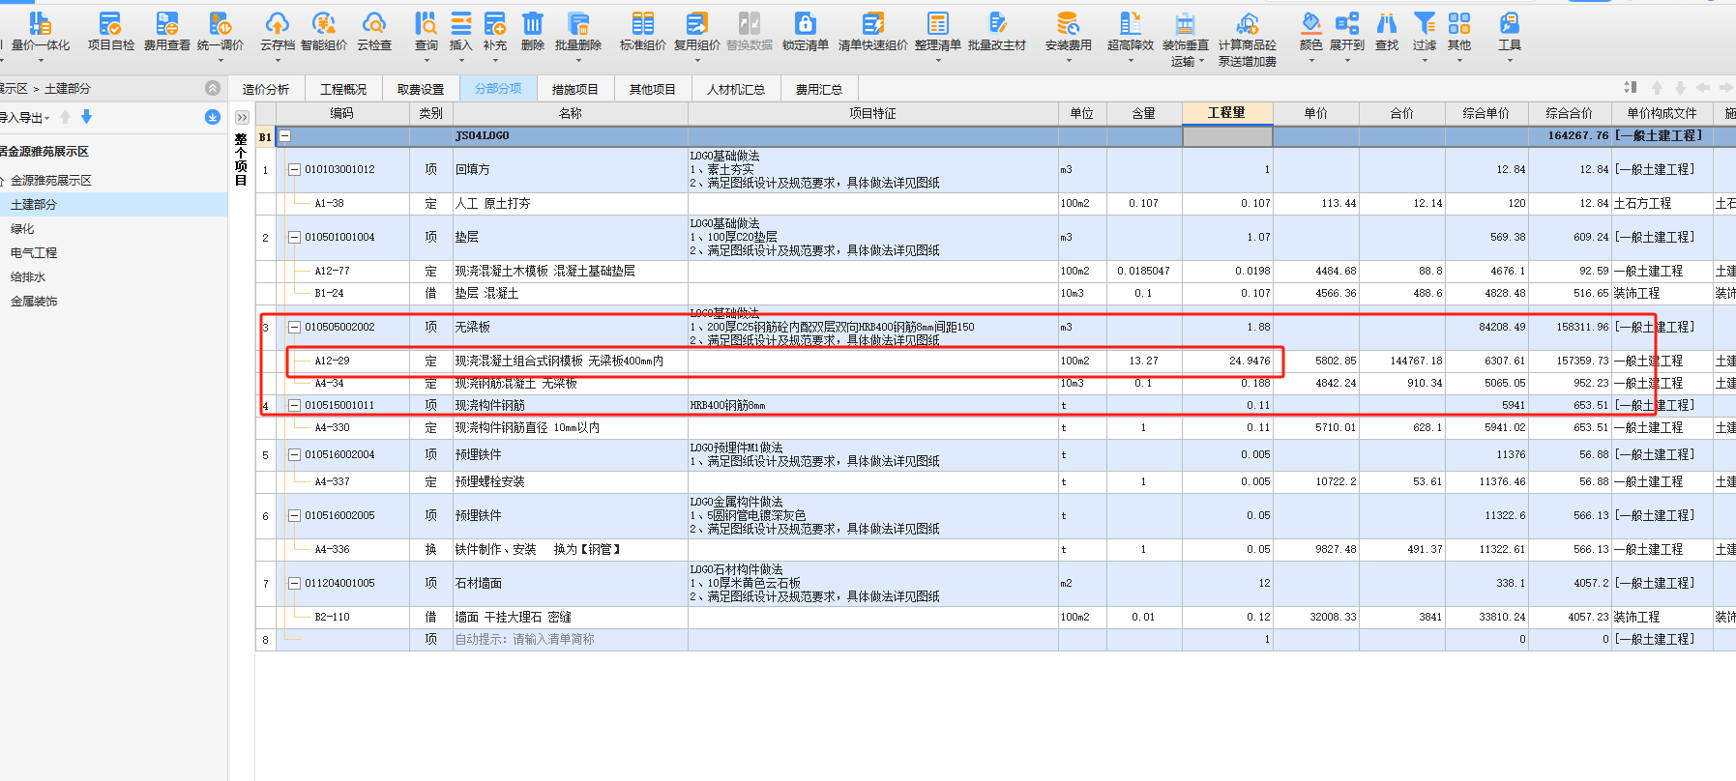
Task: Expand the 整个项目 side panel with the >> button
Action: click(x=241, y=117)
